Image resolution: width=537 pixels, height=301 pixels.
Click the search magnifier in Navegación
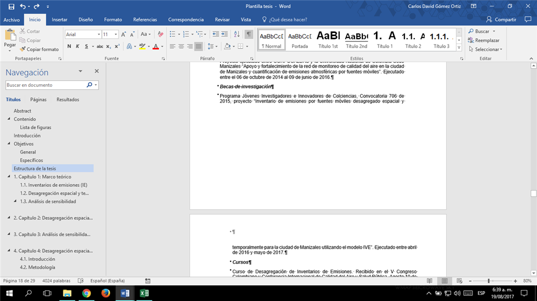[x=89, y=85]
